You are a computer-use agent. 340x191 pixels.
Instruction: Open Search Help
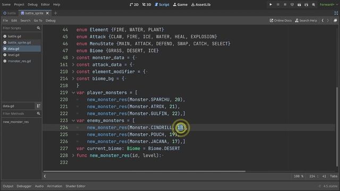point(306,21)
